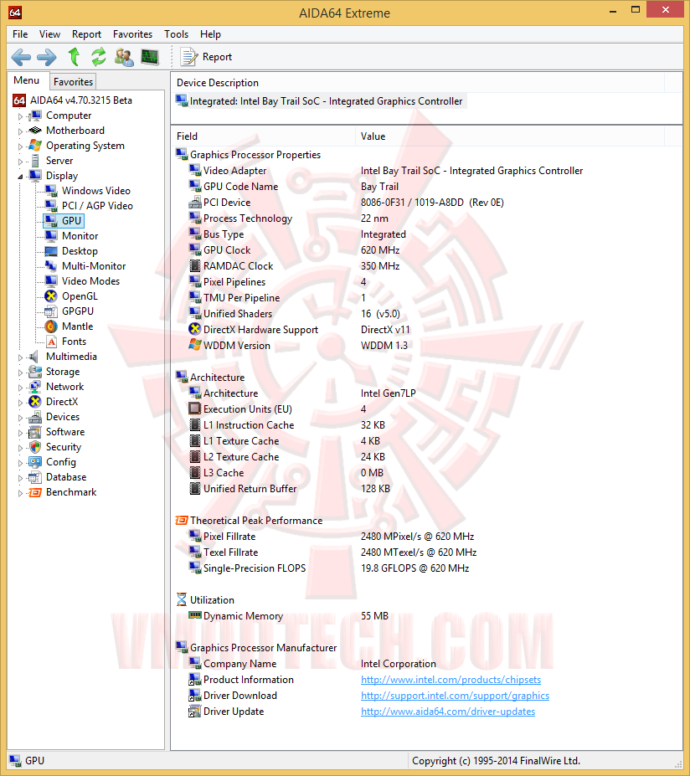Image resolution: width=690 pixels, height=776 pixels.
Task: Click the Dynamic Memory row
Action: (425, 616)
